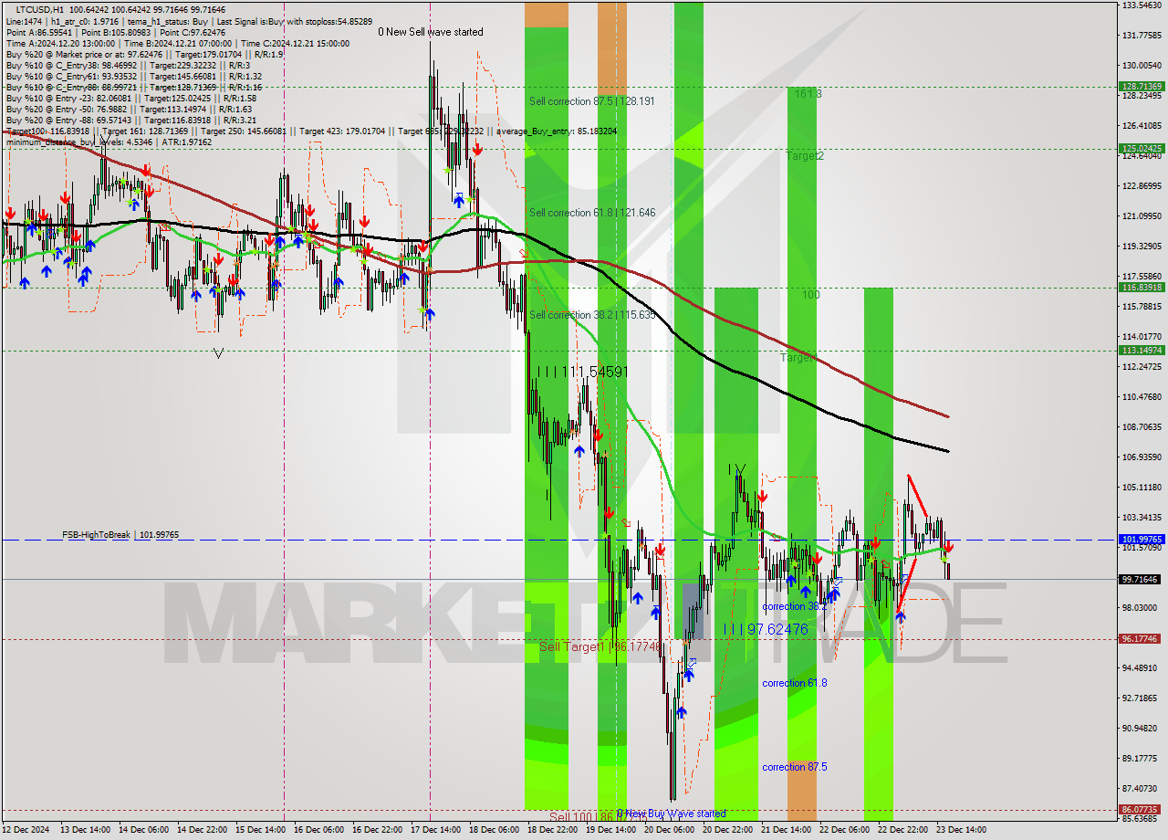Select the red 96.17746 price tag
Screen dimensions: 1168x840
point(1142,639)
